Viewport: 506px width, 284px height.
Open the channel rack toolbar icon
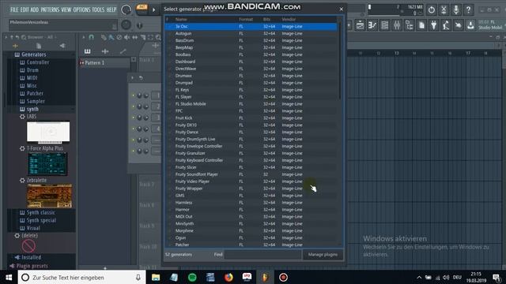coord(384,25)
